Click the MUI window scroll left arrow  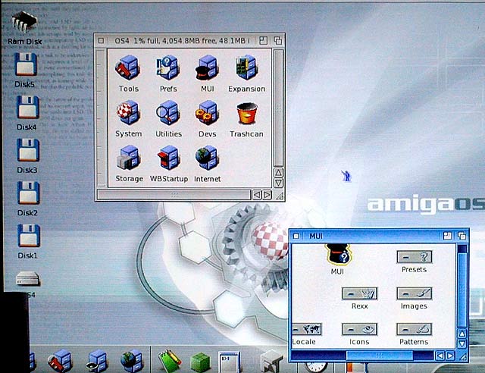(440, 356)
